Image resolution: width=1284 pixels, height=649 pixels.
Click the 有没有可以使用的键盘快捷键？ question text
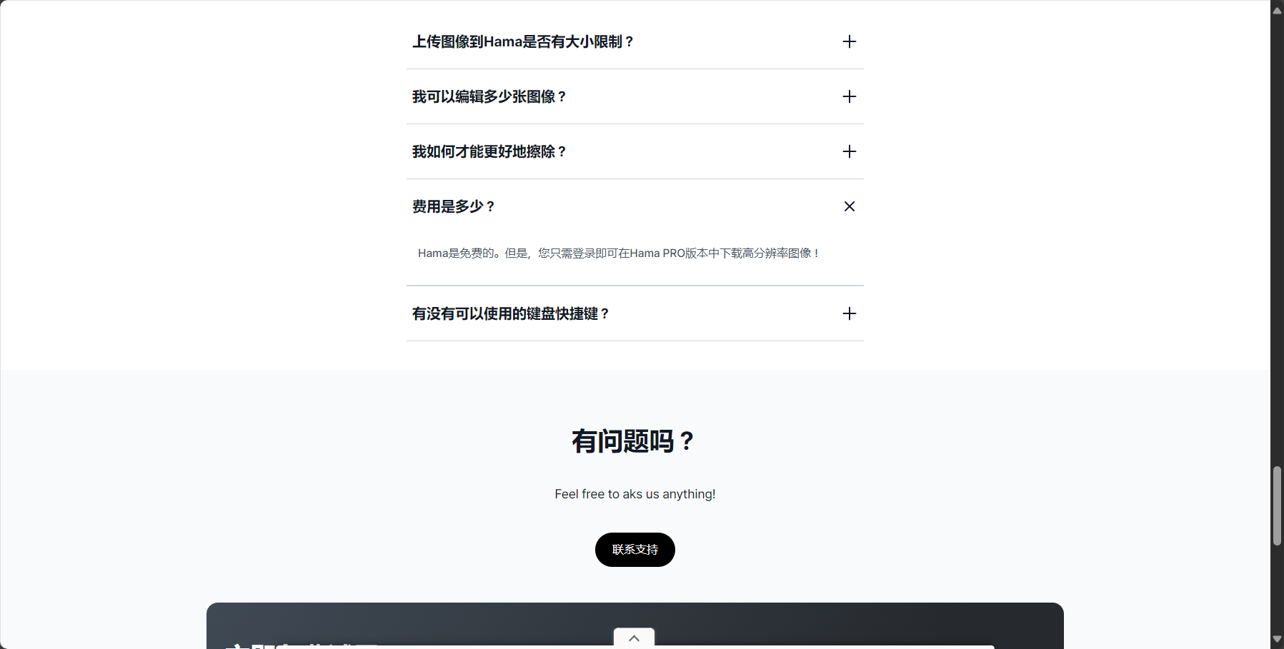pyautogui.click(x=510, y=313)
